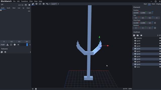Screen dimensions: 161x90
Task: Click the Add Group folder icon in Outliner
Action: click(x=138, y=35)
